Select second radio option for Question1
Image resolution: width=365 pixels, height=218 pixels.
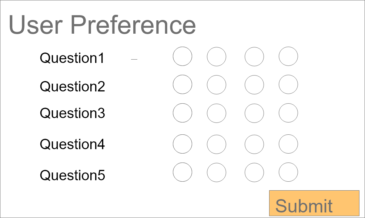coord(217,57)
